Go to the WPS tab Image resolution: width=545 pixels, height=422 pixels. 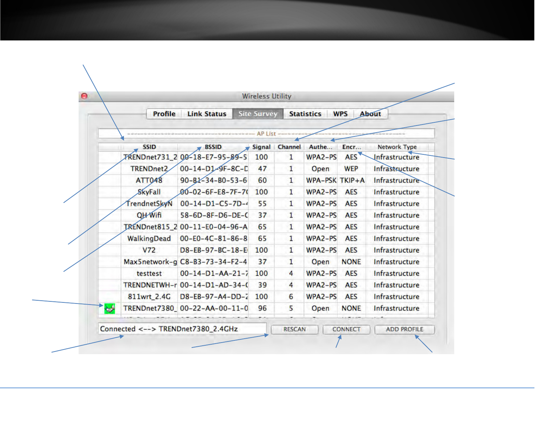click(x=340, y=114)
